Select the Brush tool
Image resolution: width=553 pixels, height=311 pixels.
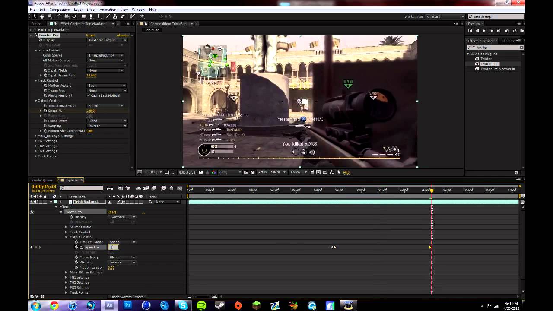click(108, 16)
